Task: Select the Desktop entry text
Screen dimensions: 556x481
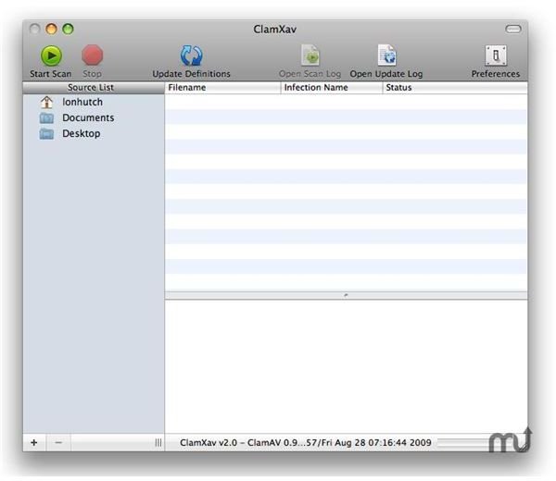Action: coord(82,134)
